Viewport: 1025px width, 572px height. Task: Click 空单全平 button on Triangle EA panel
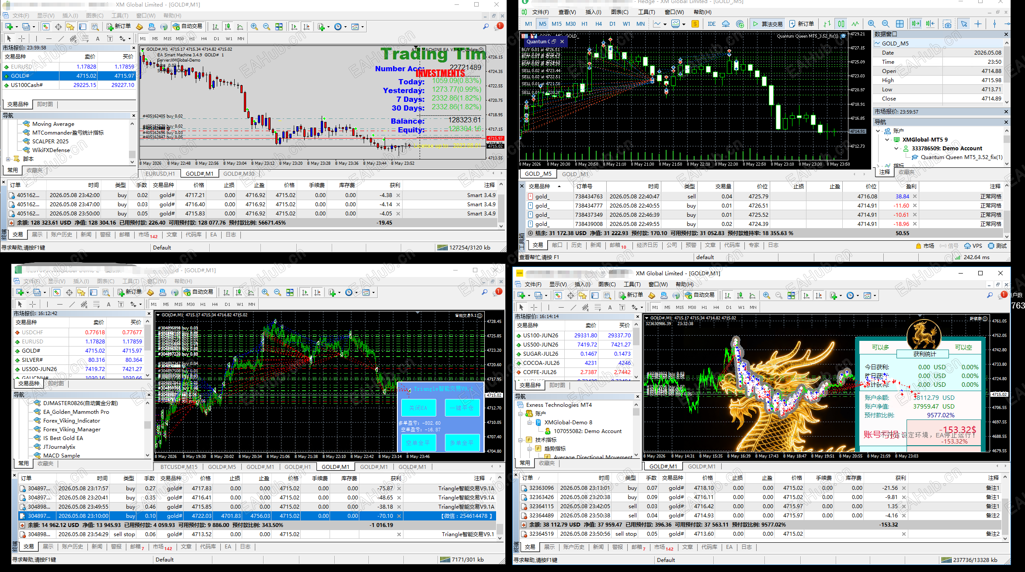pyautogui.click(x=418, y=443)
